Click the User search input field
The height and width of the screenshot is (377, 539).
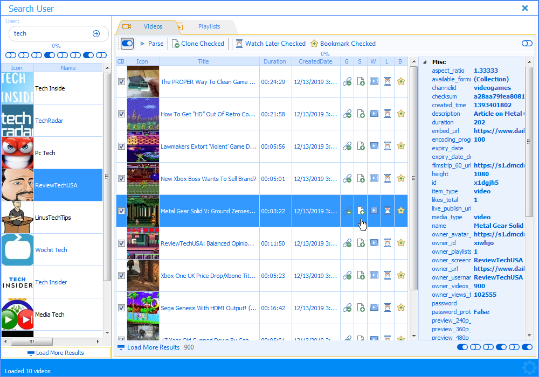tap(52, 33)
